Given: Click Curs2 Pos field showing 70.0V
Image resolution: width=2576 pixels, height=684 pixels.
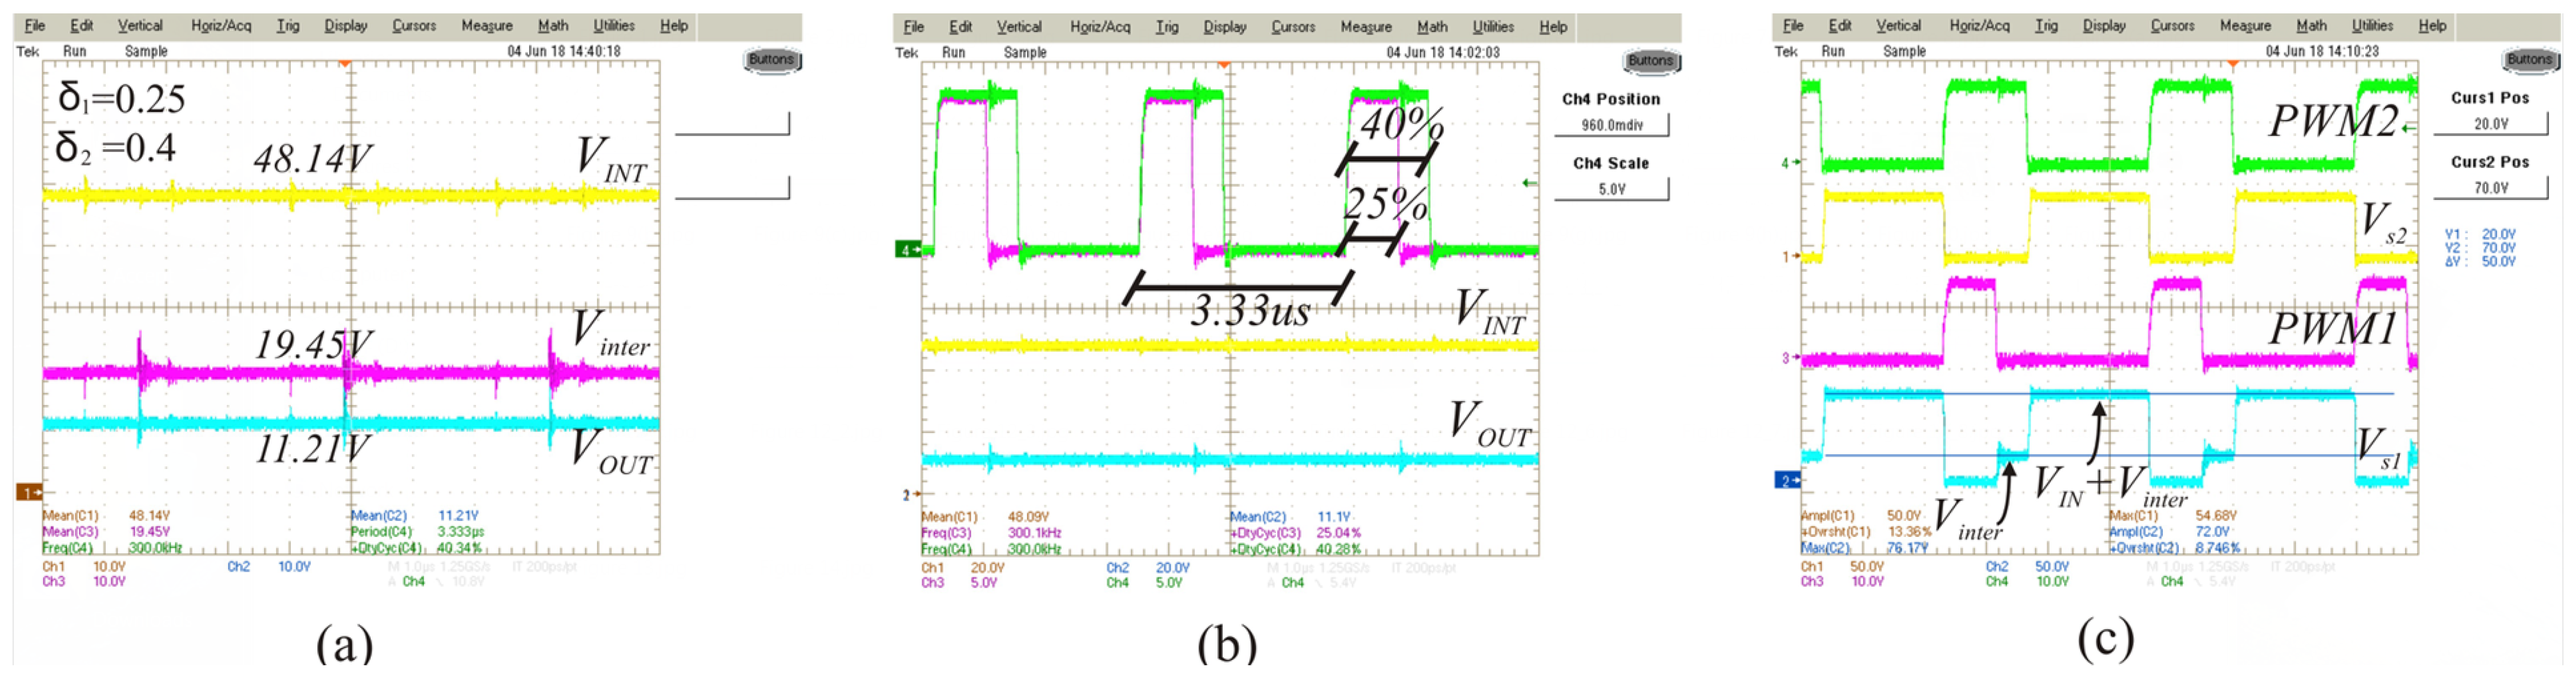Looking at the screenshot, I should [2490, 189].
